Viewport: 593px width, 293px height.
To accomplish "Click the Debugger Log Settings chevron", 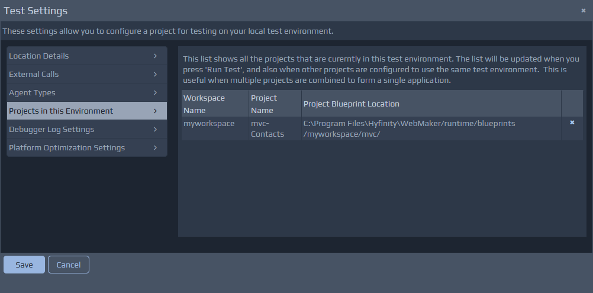I will (155, 130).
